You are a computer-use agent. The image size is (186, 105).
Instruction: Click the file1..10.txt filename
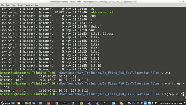click(x=102, y=34)
